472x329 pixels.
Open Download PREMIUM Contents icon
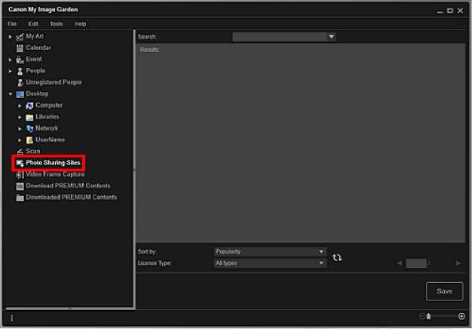point(20,186)
